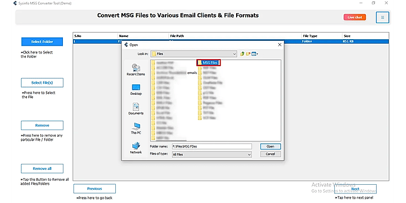
Task: Click the Size column header
Action: click(366, 36)
